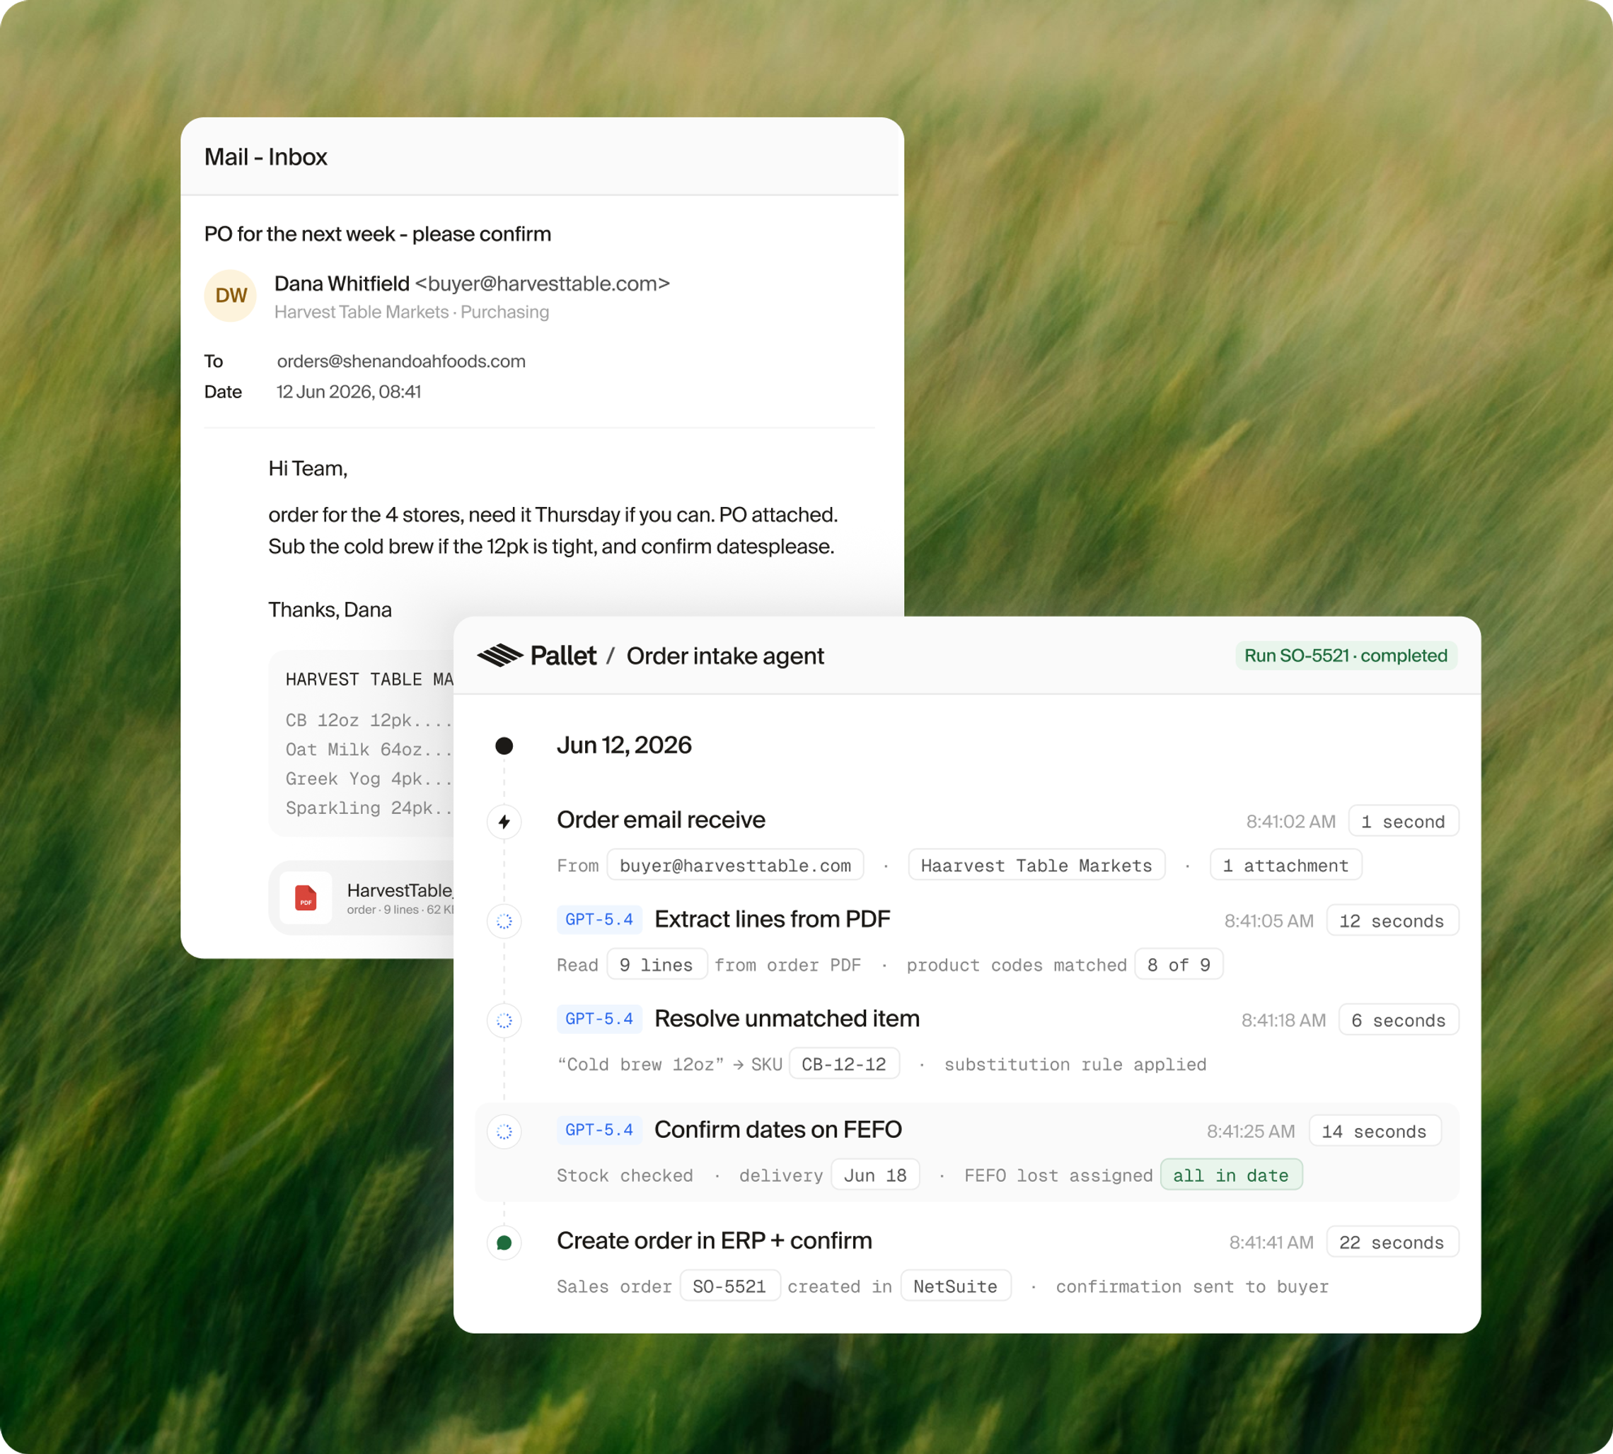Select the 8 of 9 matched chip
Screen dimensions: 1613x1454
1179,965
